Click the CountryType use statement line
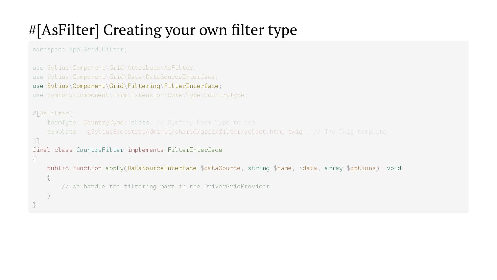The width and height of the screenshot is (497, 280). tap(140, 95)
